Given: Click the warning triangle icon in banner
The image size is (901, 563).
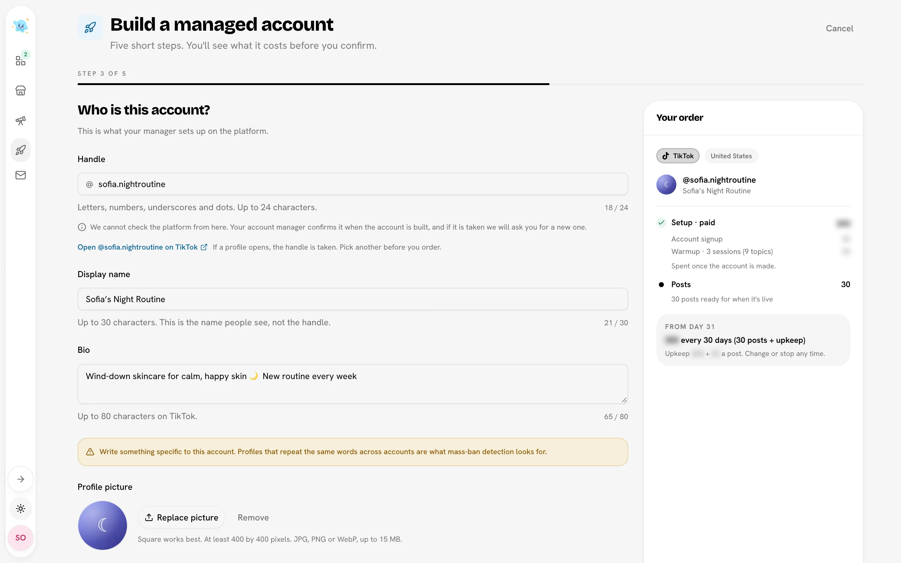Looking at the screenshot, I should click(90, 452).
